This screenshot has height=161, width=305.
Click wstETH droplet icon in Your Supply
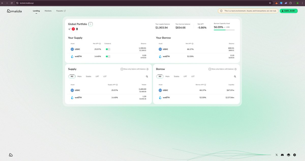(x=72, y=56)
